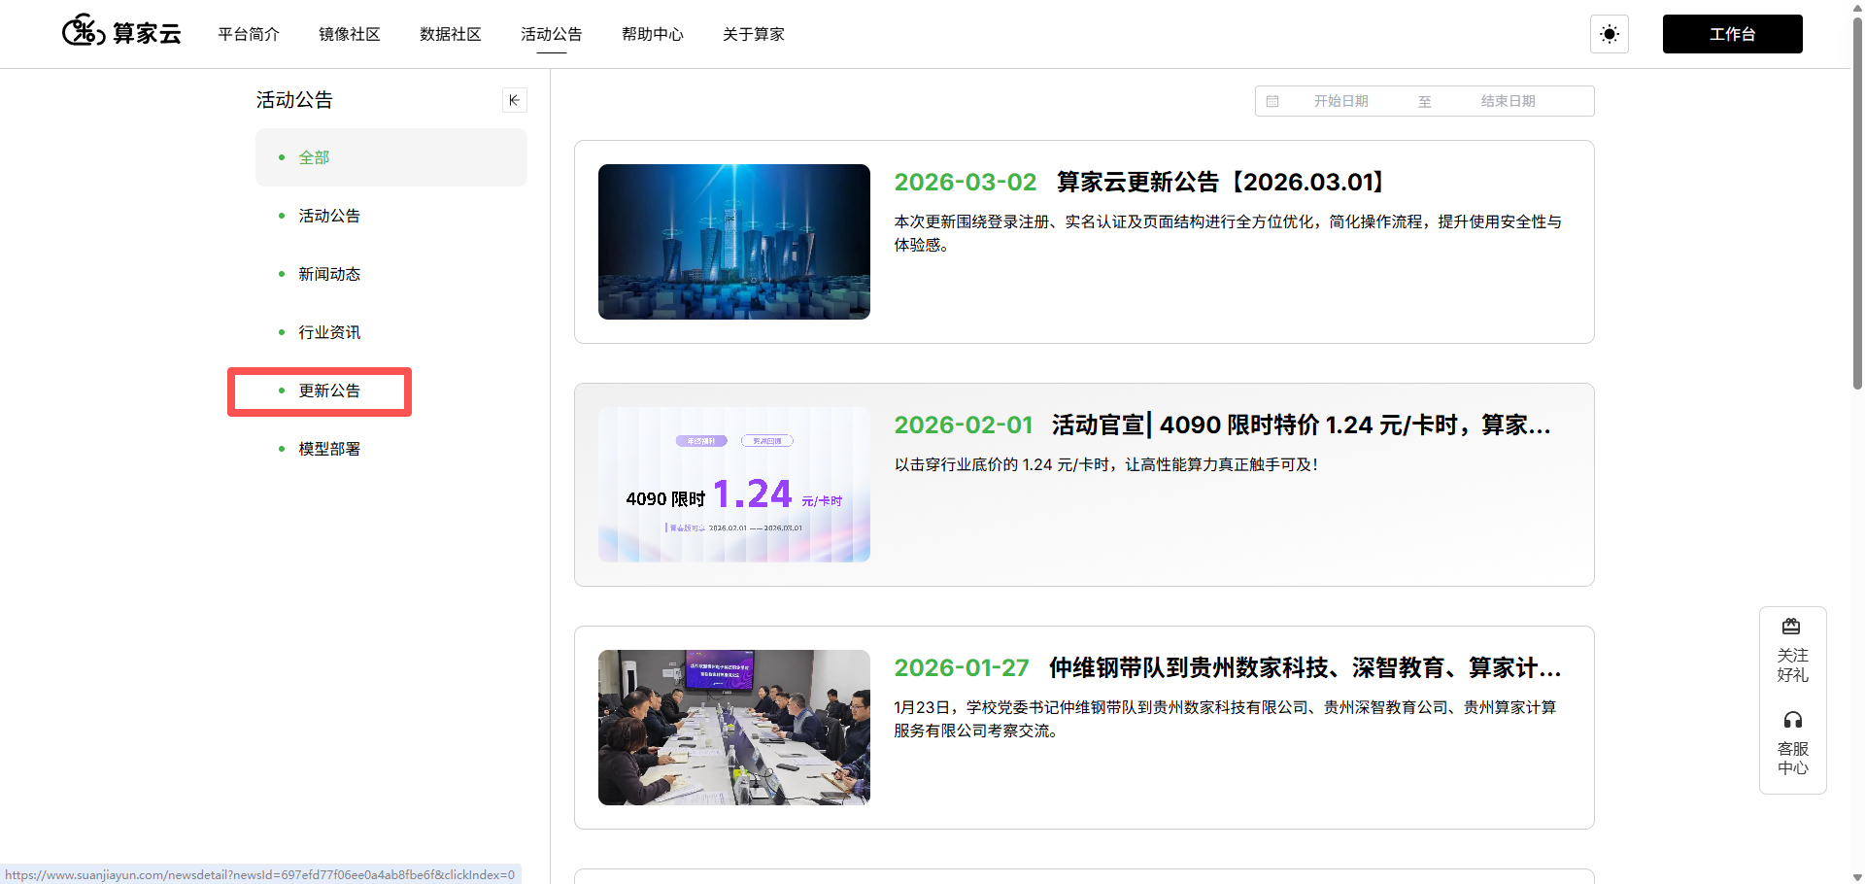Viewport: 1865px width, 884px height.
Task: Click the 活动公告 sidebar heading
Action: pyautogui.click(x=294, y=100)
